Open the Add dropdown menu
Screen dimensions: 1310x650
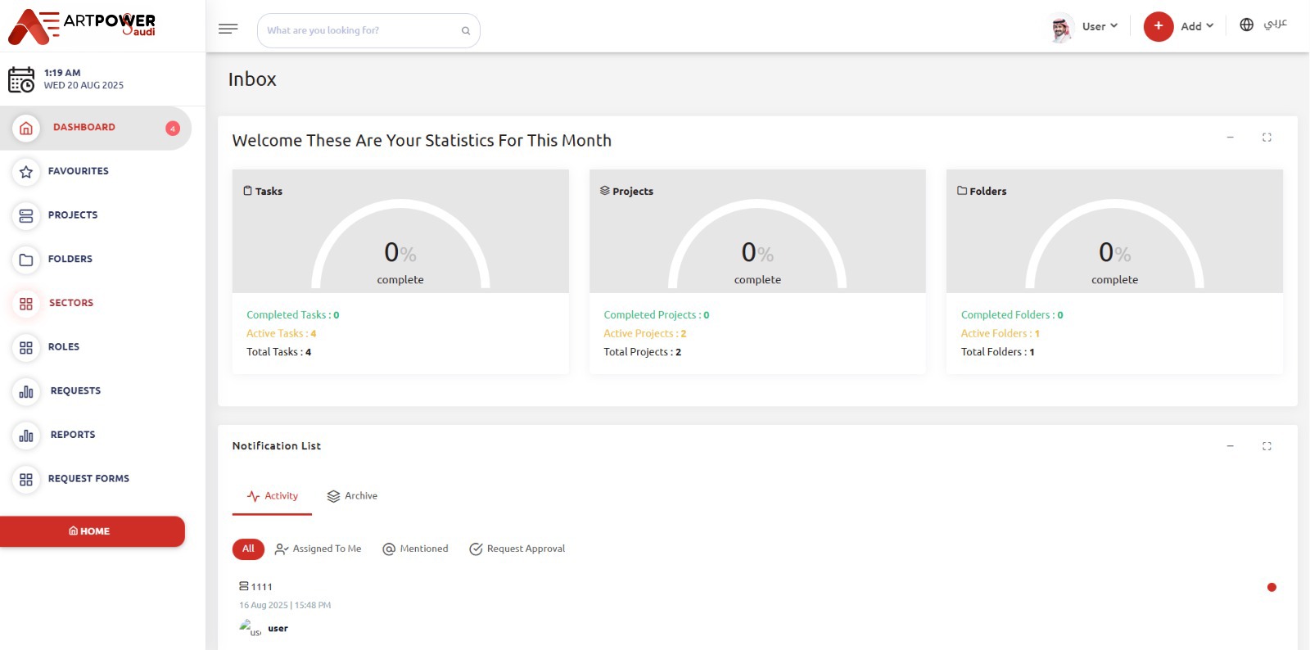pyautogui.click(x=1195, y=26)
